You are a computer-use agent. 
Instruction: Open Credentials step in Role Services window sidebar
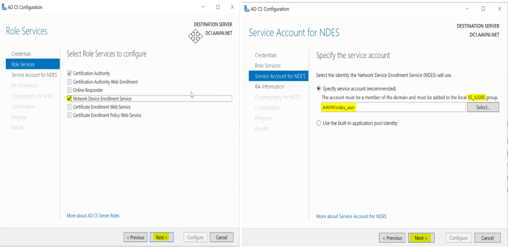21,54
